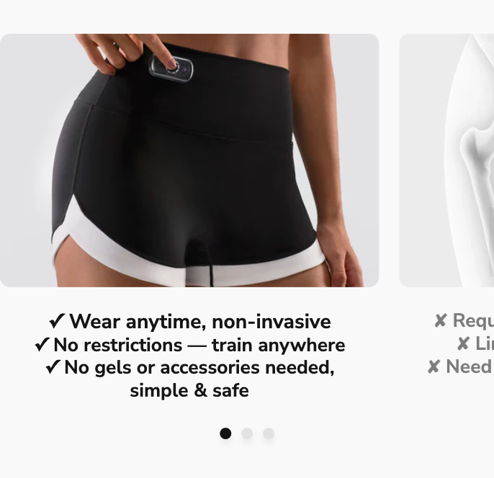Click the controller device on the waistband

tap(171, 67)
